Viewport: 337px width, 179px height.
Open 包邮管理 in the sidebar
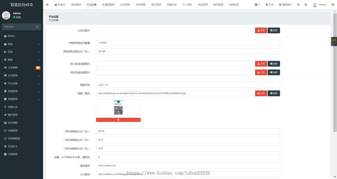coord(21,130)
